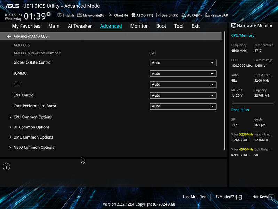Screen dimensions: 278x209
Task: Switch to My Favorites tab
Action: [26, 26]
